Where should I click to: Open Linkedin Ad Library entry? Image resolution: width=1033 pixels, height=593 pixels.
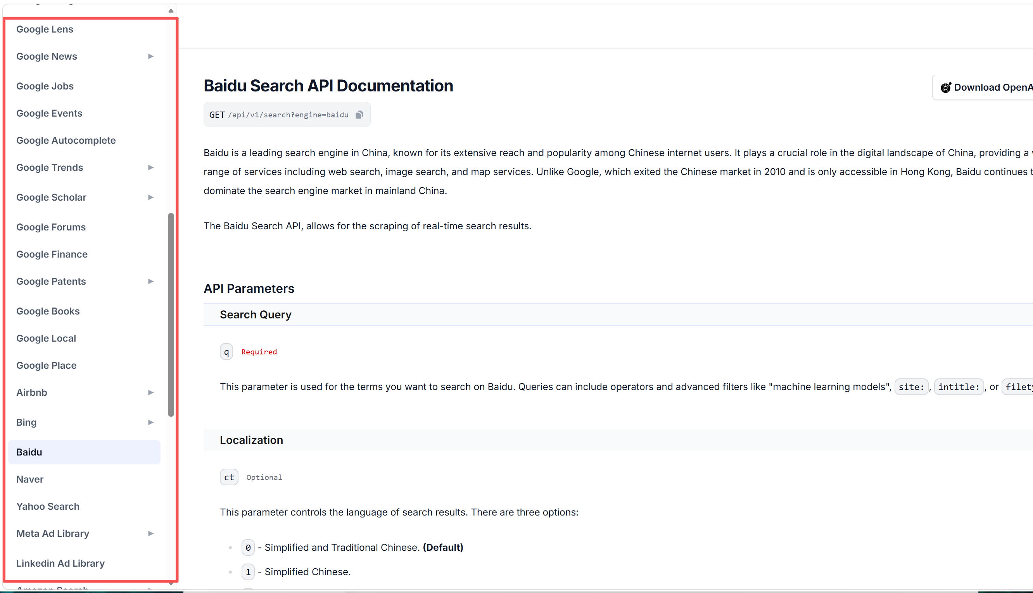tap(60, 563)
